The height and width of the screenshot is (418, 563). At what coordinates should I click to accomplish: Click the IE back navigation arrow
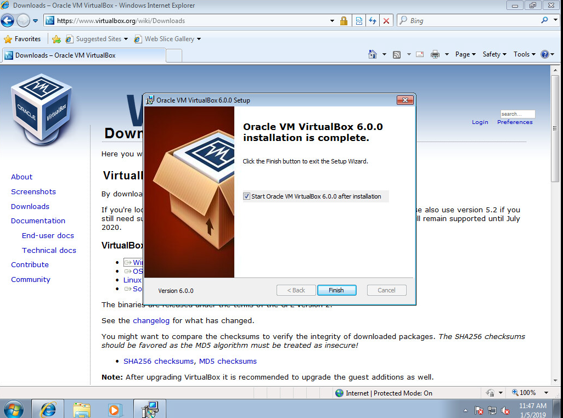pos(8,20)
